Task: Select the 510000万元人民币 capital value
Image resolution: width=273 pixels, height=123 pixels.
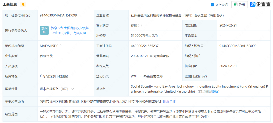Action: click(145, 36)
